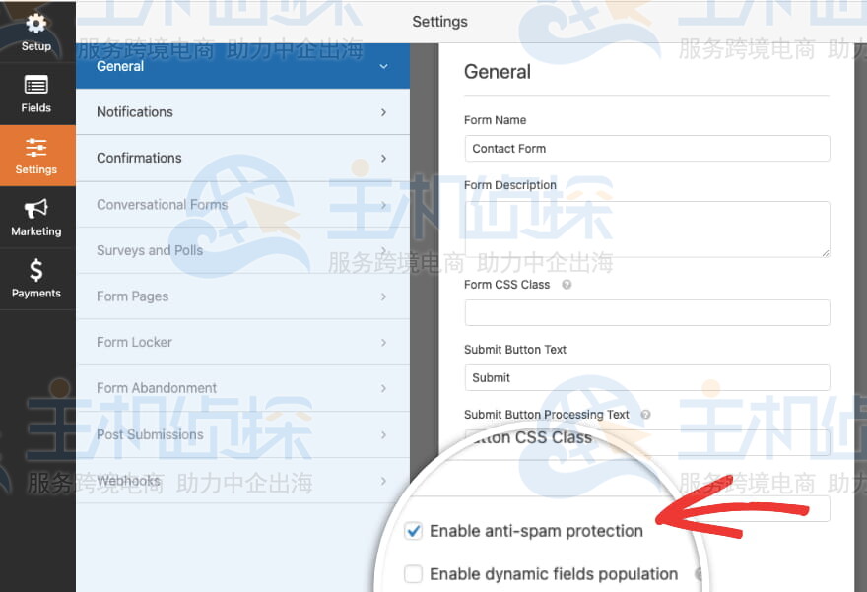Open the Form Pages settings item
The width and height of the screenshot is (867, 592).
(242, 296)
